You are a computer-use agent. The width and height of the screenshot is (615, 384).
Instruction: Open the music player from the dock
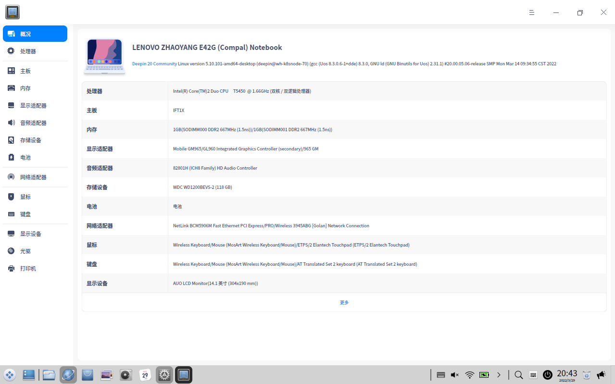[126, 375]
